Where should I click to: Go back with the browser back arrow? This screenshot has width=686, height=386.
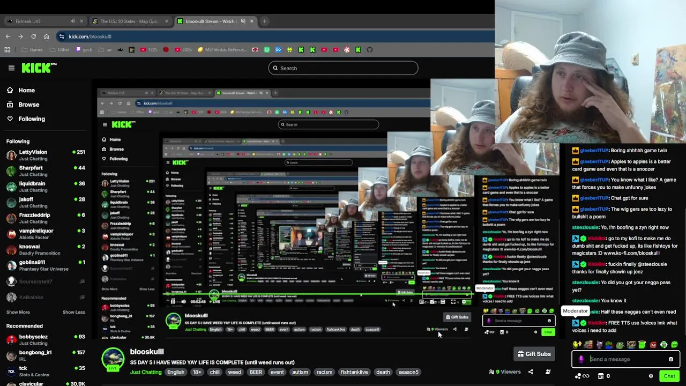point(8,36)
